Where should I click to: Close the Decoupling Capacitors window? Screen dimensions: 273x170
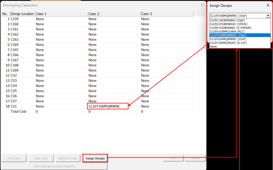pos(202,5)
